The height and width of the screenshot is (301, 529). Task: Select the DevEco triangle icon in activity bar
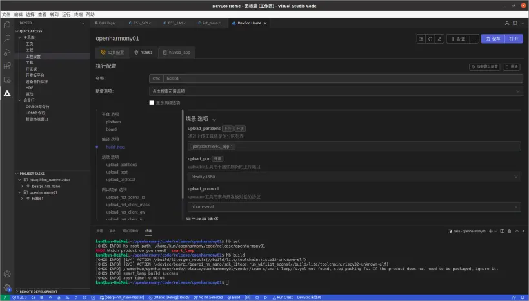pyautogui.click(x=7, y=93)
